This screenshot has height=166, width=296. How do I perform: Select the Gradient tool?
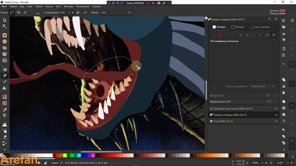[5, 97]
